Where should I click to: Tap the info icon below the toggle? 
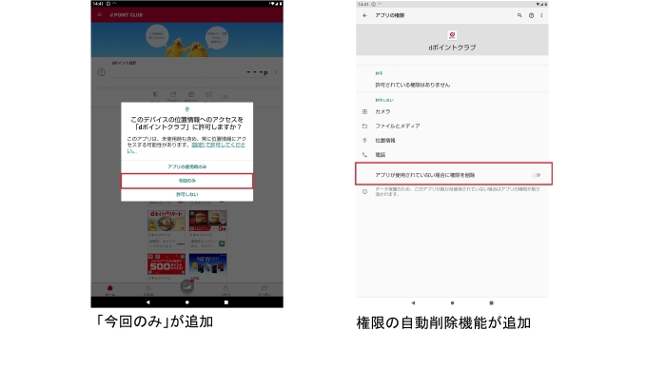click(x=364, y=191)
